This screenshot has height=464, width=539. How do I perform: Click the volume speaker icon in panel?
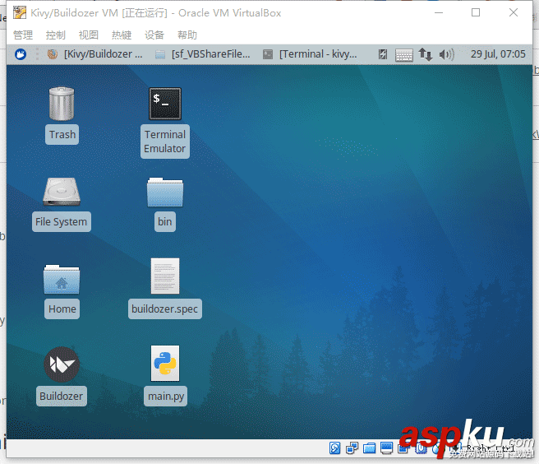tap(446, 54)
